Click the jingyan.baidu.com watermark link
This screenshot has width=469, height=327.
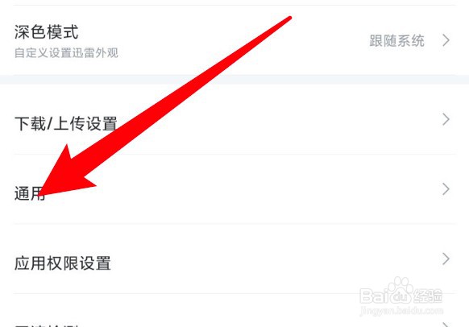point(401,311)
